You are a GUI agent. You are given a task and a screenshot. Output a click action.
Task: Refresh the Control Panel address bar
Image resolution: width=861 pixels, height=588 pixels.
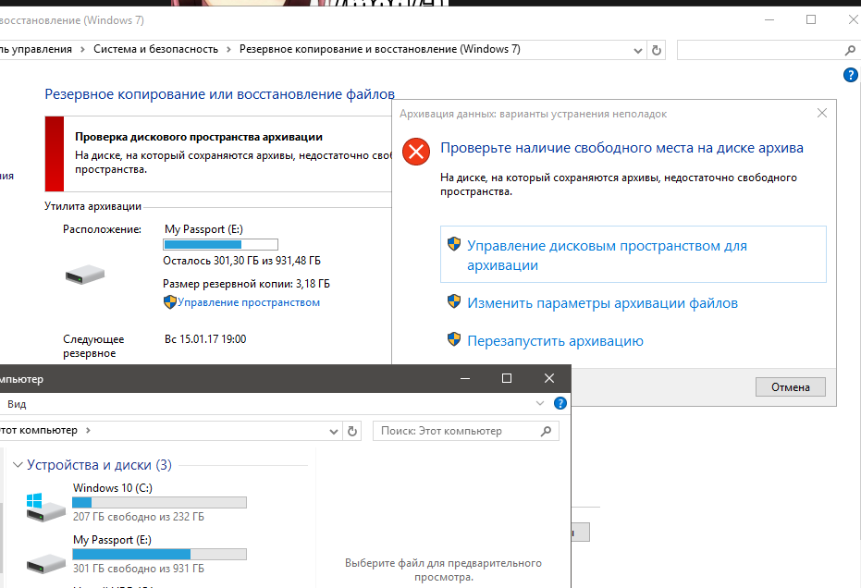657,50
